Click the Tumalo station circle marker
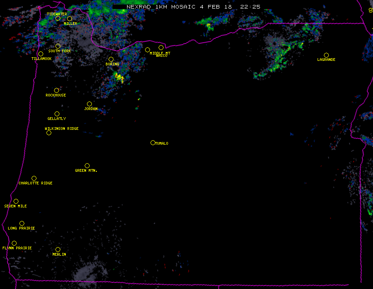 pyautogui.click(x=153, y=142)
